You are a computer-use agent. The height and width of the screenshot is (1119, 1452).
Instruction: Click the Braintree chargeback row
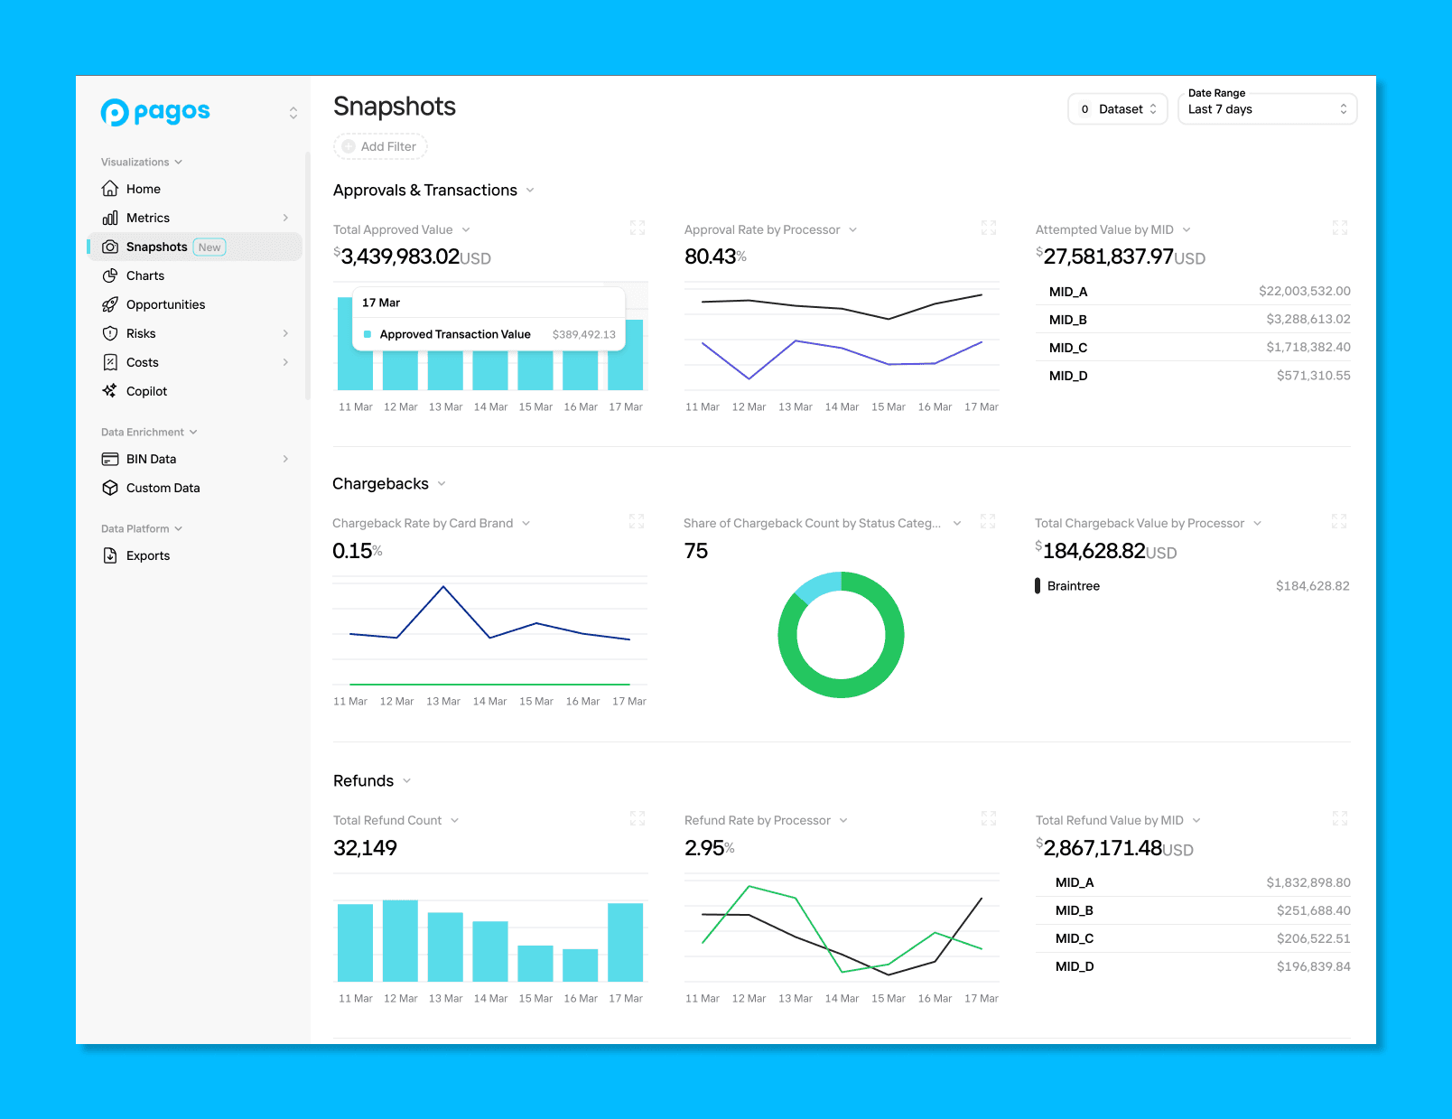coord(1192,586)
